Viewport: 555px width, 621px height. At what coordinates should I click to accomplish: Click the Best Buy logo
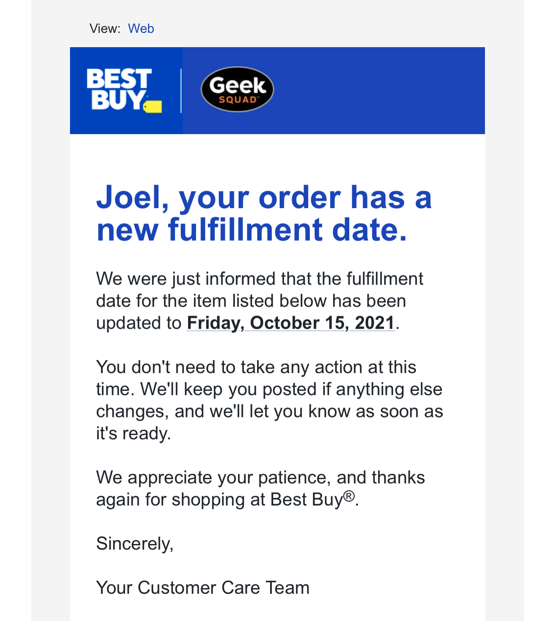(x=124, y=90)
